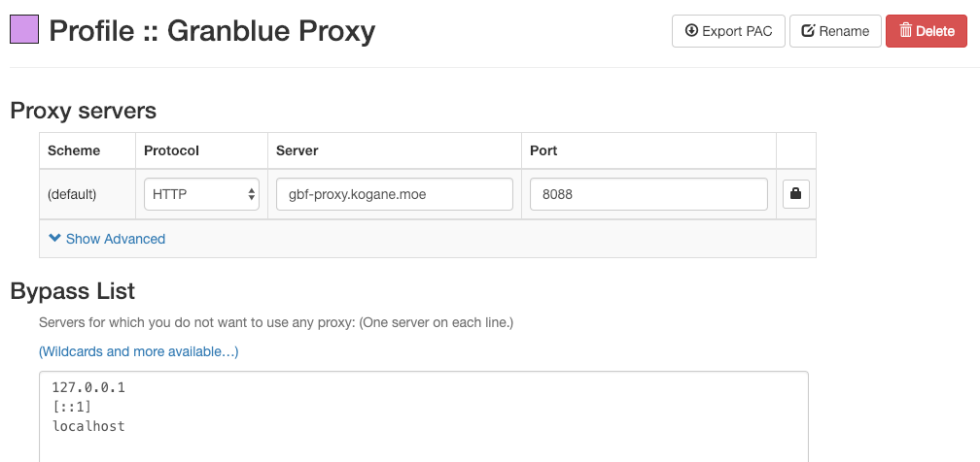Click the Bypass List heading
The height and width of the screenshot is (462, 980).
click(73, 291)
